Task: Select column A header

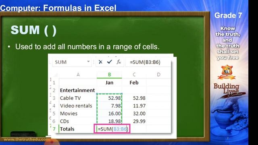Action: [78, 75]
